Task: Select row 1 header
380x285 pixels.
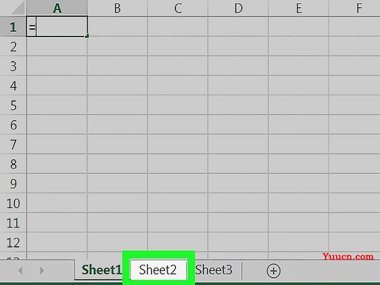Action: point(13,27)
